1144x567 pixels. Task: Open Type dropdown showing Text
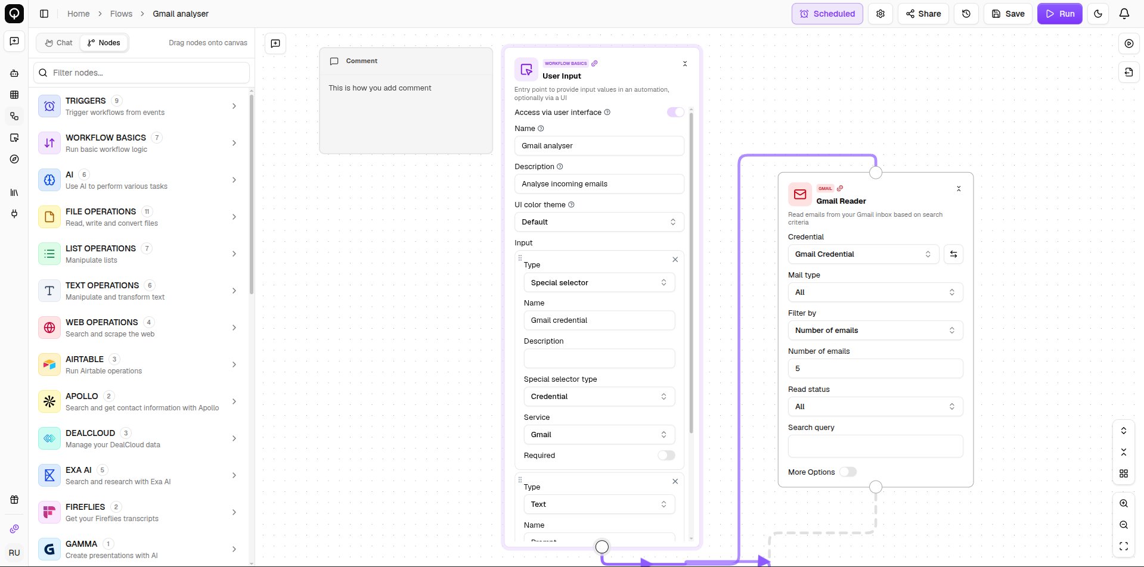click(x=599, y=504)
